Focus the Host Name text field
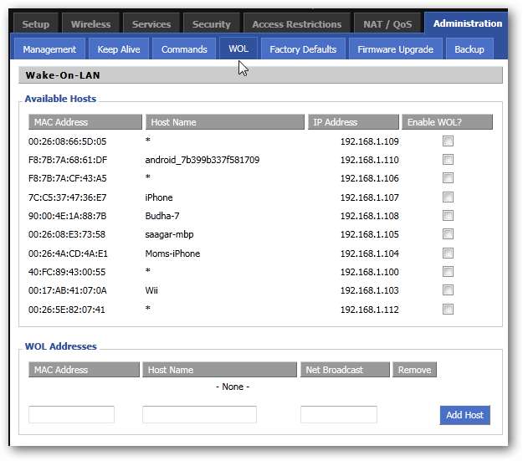Viewport: 523px width, 461px height. click(199, 415)
